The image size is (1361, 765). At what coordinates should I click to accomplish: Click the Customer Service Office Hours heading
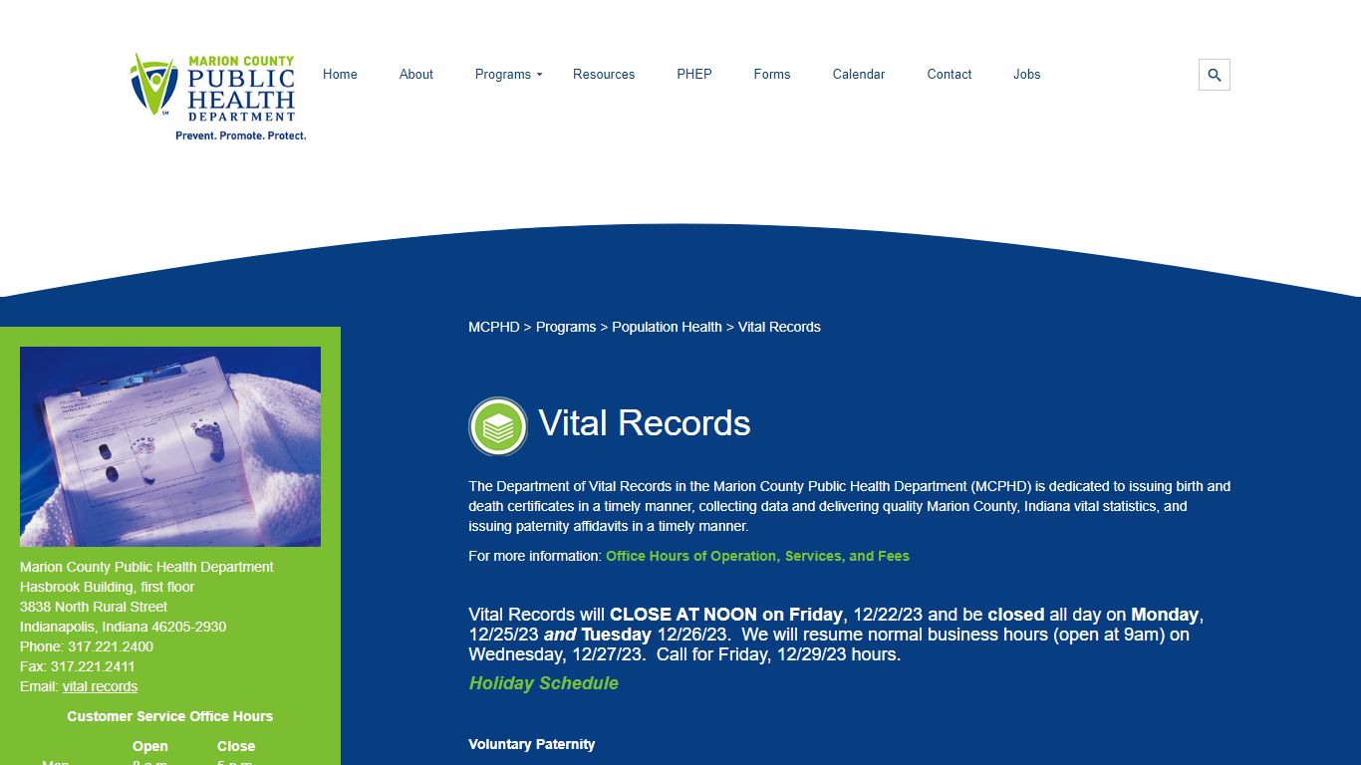pos(169,716)
